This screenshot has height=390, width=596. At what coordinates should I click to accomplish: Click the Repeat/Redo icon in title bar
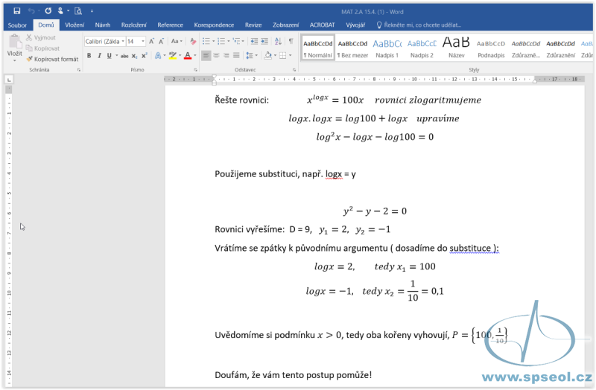[48, 11]
